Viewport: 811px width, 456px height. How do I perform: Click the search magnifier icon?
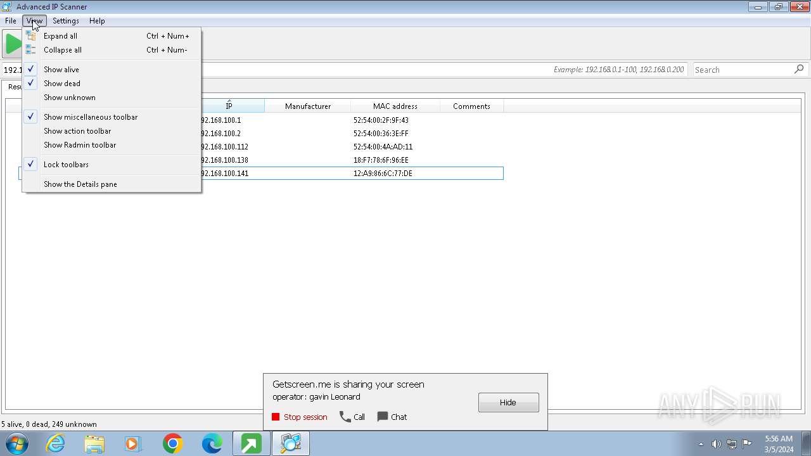tap(799, 70)
